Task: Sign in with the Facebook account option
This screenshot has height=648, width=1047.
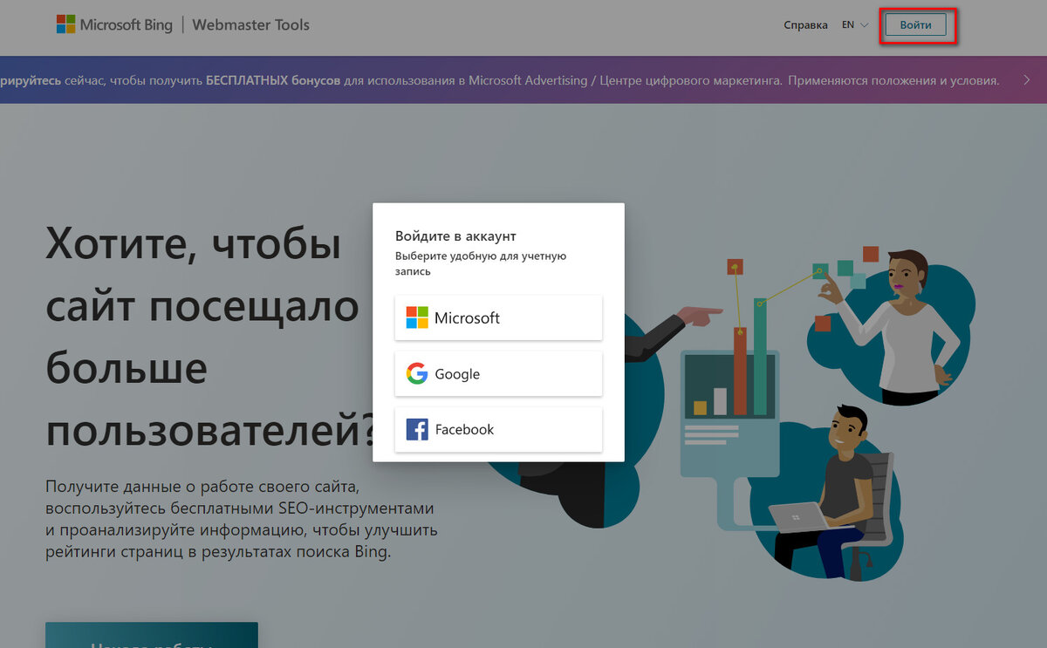Action: 498,429
